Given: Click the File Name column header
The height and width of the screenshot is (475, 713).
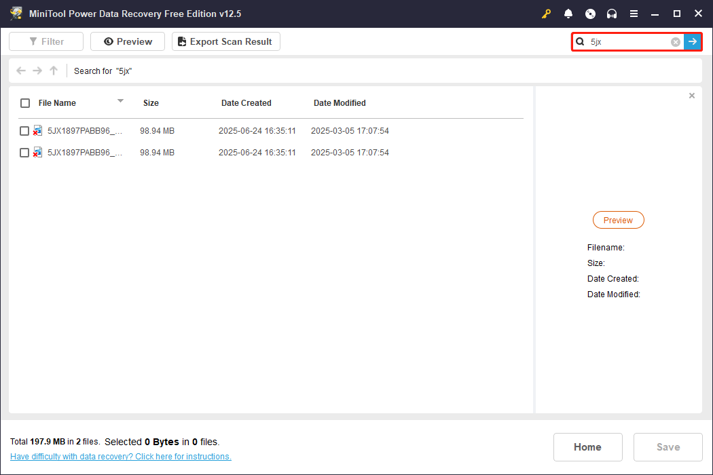Looking at the screenshot, I should pos(57,103).
